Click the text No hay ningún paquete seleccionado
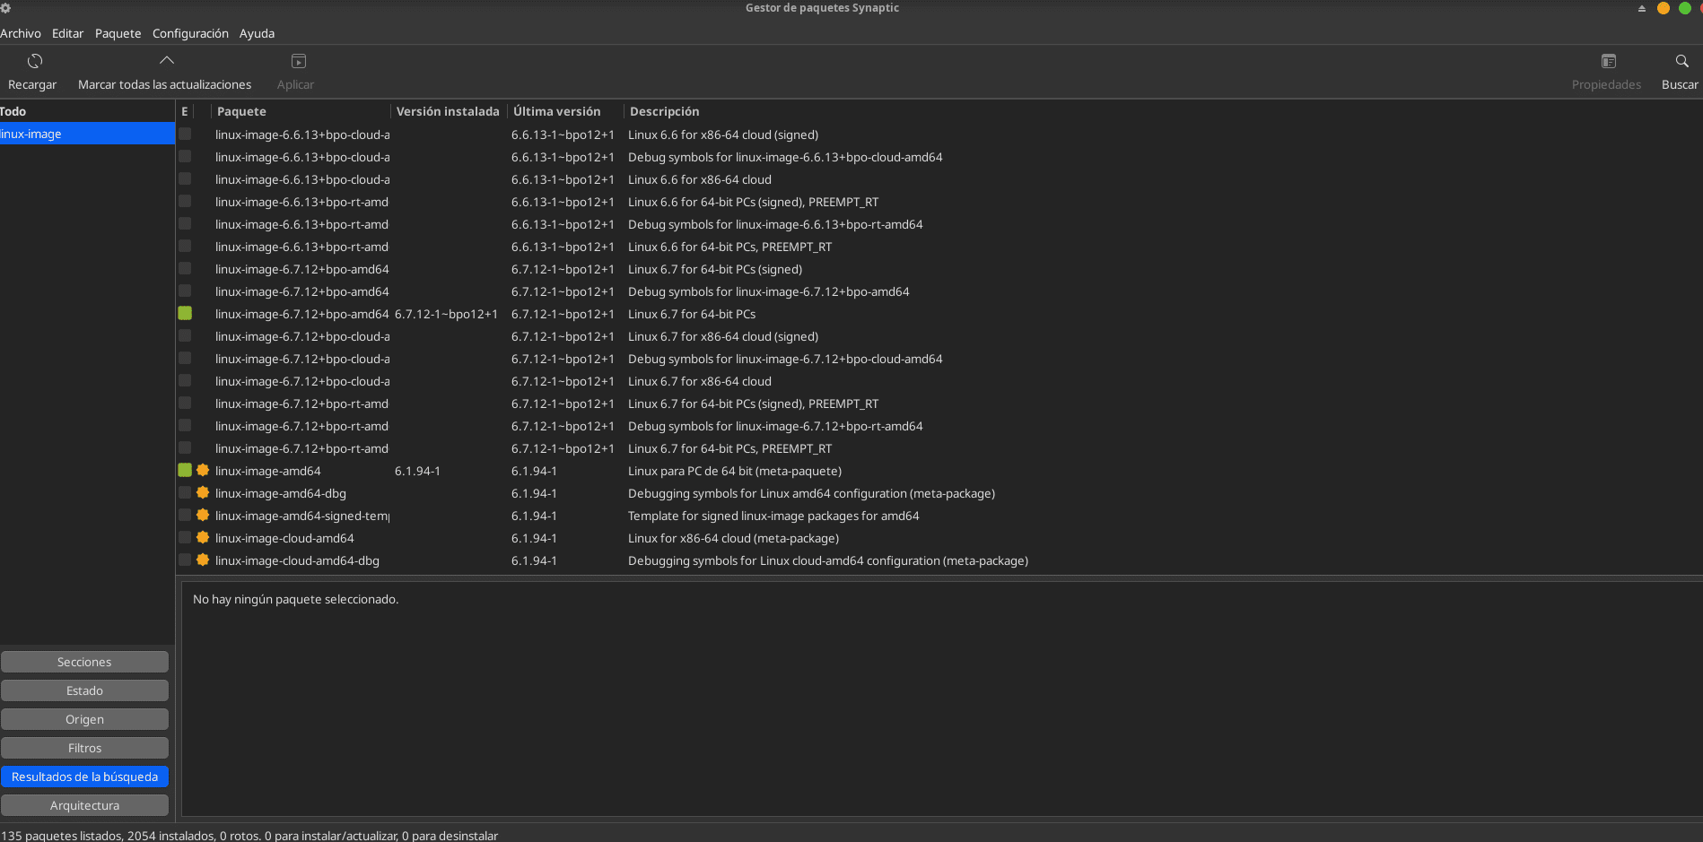Screen dimensions: 1703x842 [295, 599]
